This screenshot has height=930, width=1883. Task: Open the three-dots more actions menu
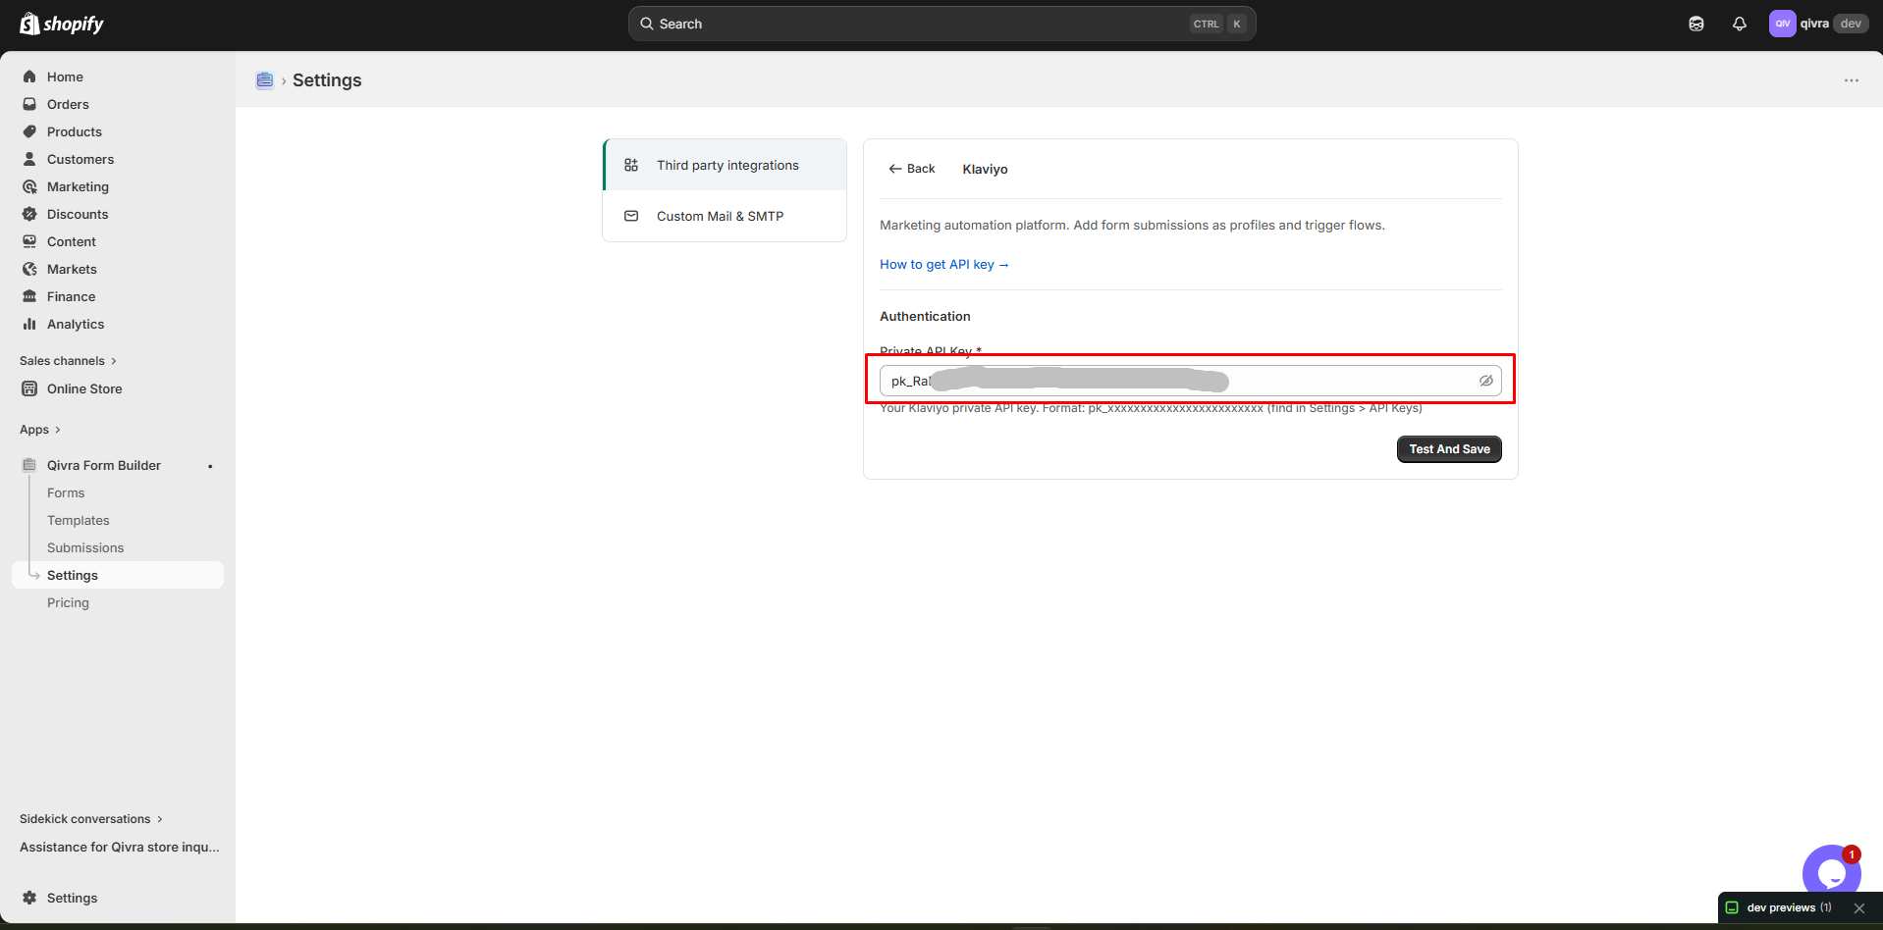1852,80
